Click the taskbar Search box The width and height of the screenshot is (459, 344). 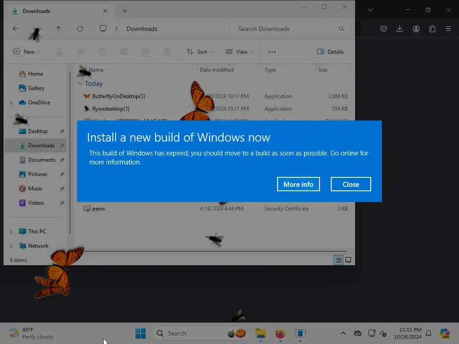(x=201, y=333)
